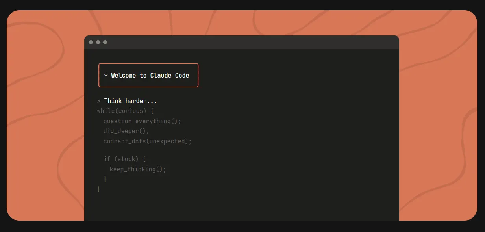Click the "question everything();" line
The image size is (485, 232).
pyautogui.click(x=142, y=121)
